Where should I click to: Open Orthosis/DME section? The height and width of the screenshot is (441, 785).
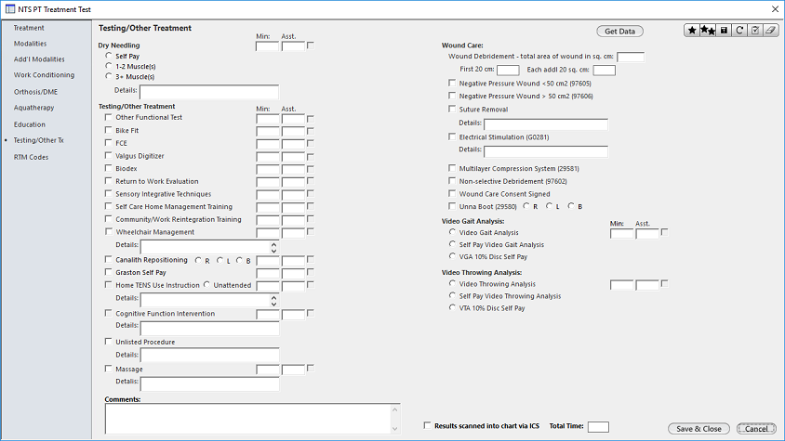(35, 92)
